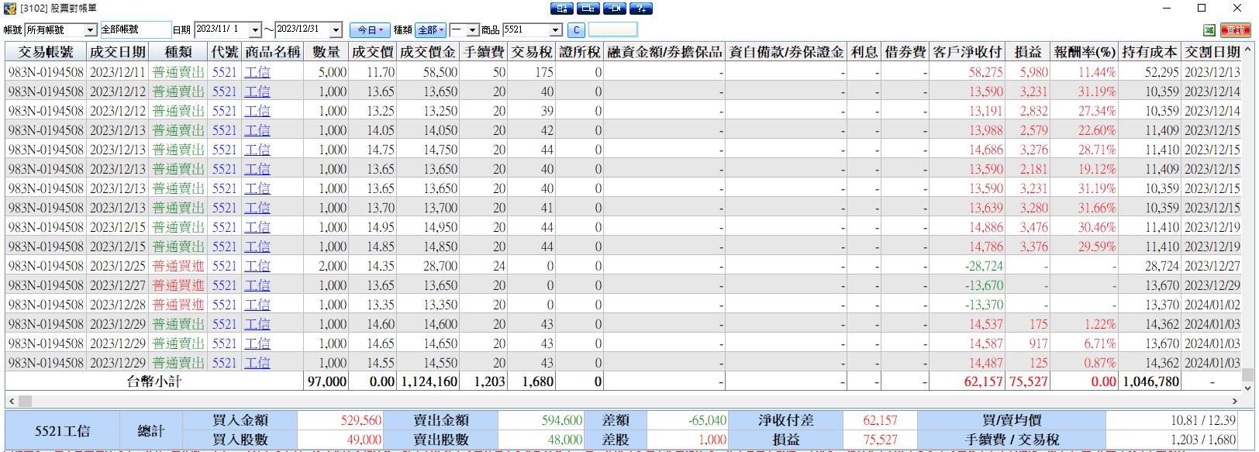The width and height of the screenshot is (1259, 452).
Task: Click the second blue window layout icon
Action: tap(588, 9)
